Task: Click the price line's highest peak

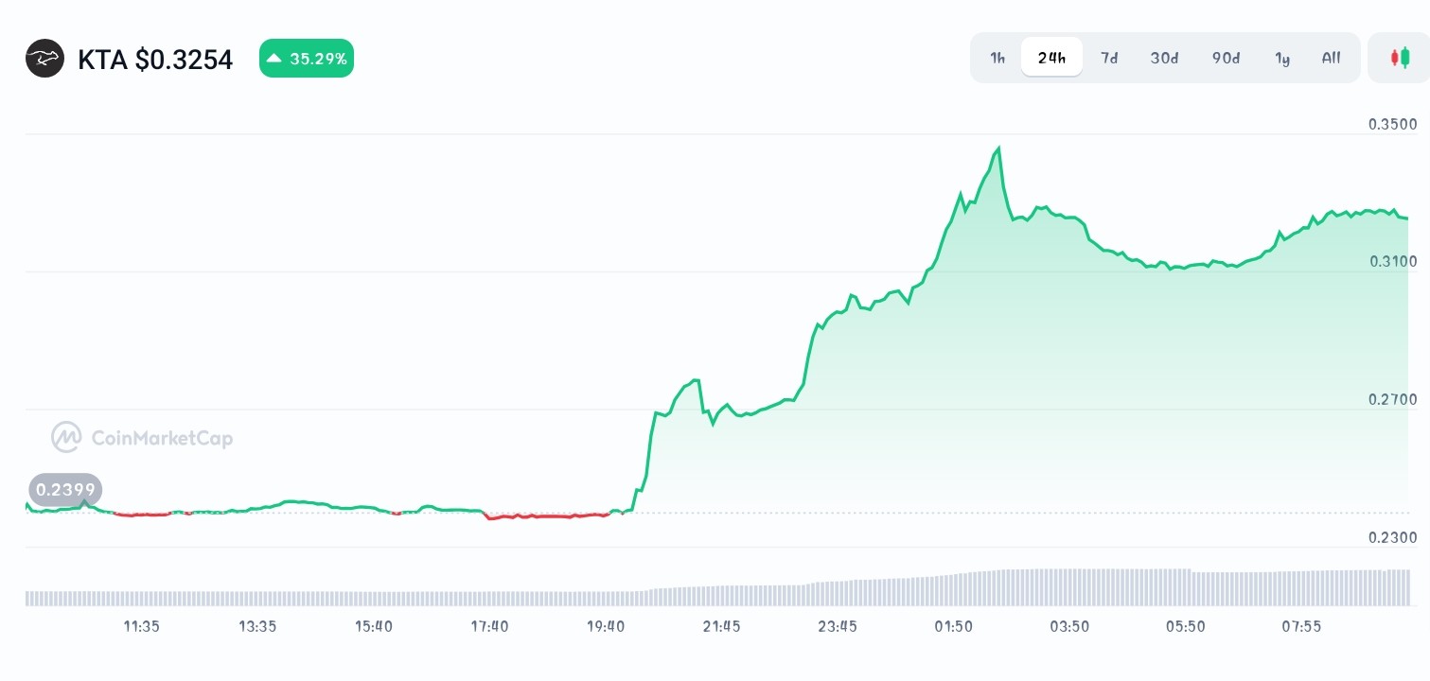Action: point(998,149)
